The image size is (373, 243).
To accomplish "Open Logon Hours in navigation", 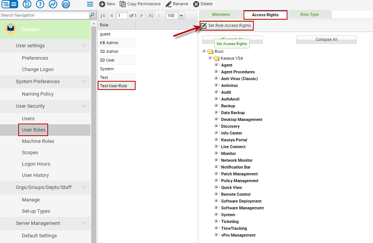I will click(36, 164).
